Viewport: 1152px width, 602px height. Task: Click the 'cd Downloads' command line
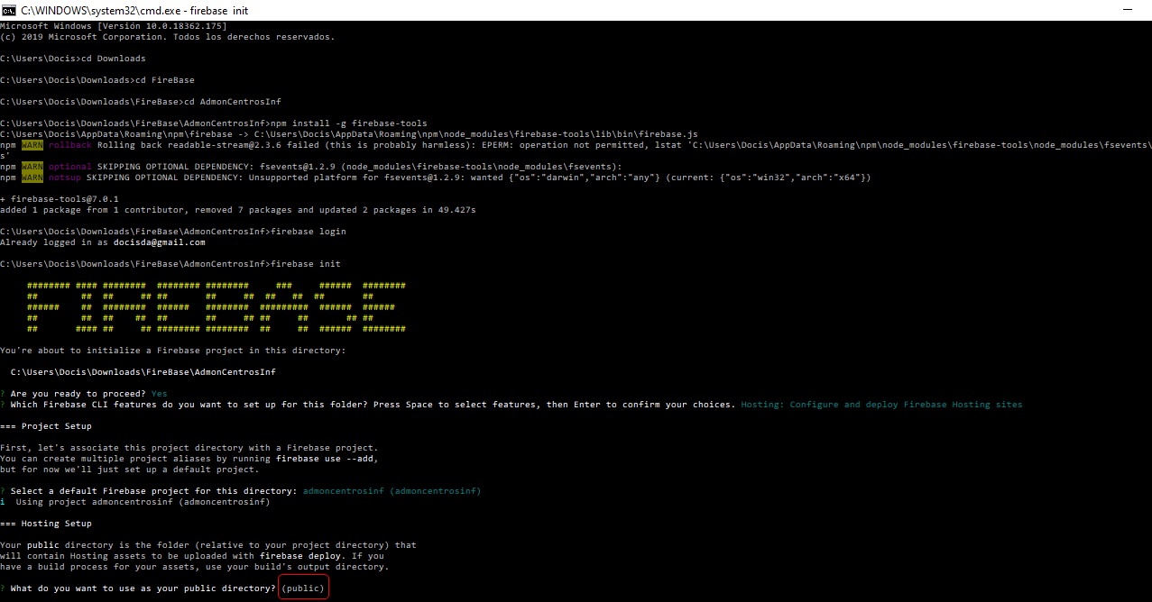(114, 59)
